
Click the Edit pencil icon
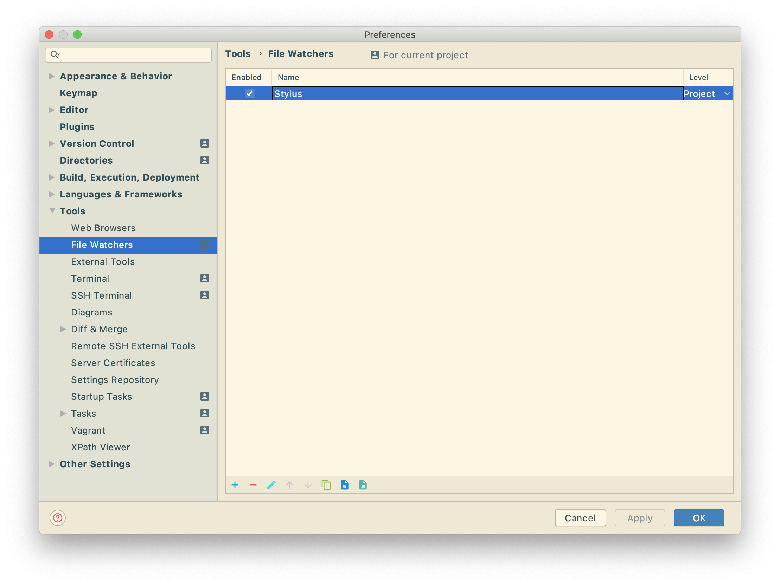pos(271,485)
